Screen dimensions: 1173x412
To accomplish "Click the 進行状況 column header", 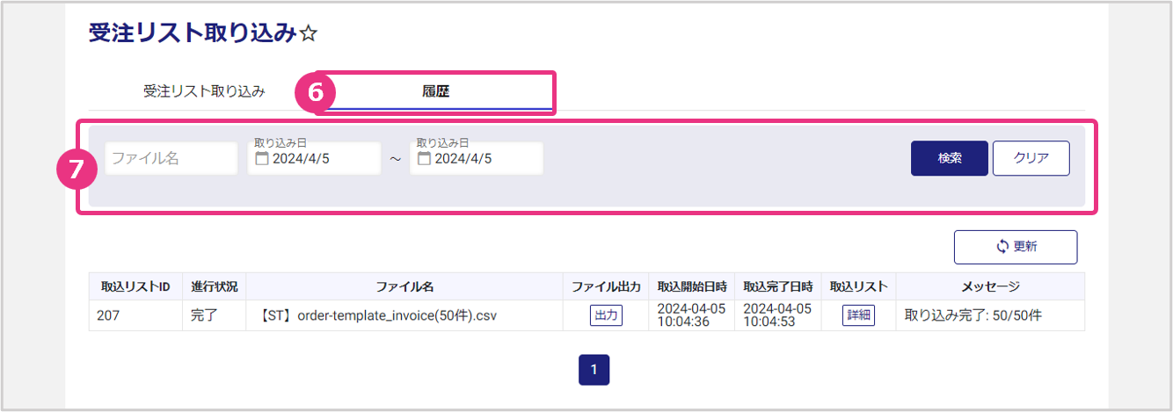I will tap(215, 286).
